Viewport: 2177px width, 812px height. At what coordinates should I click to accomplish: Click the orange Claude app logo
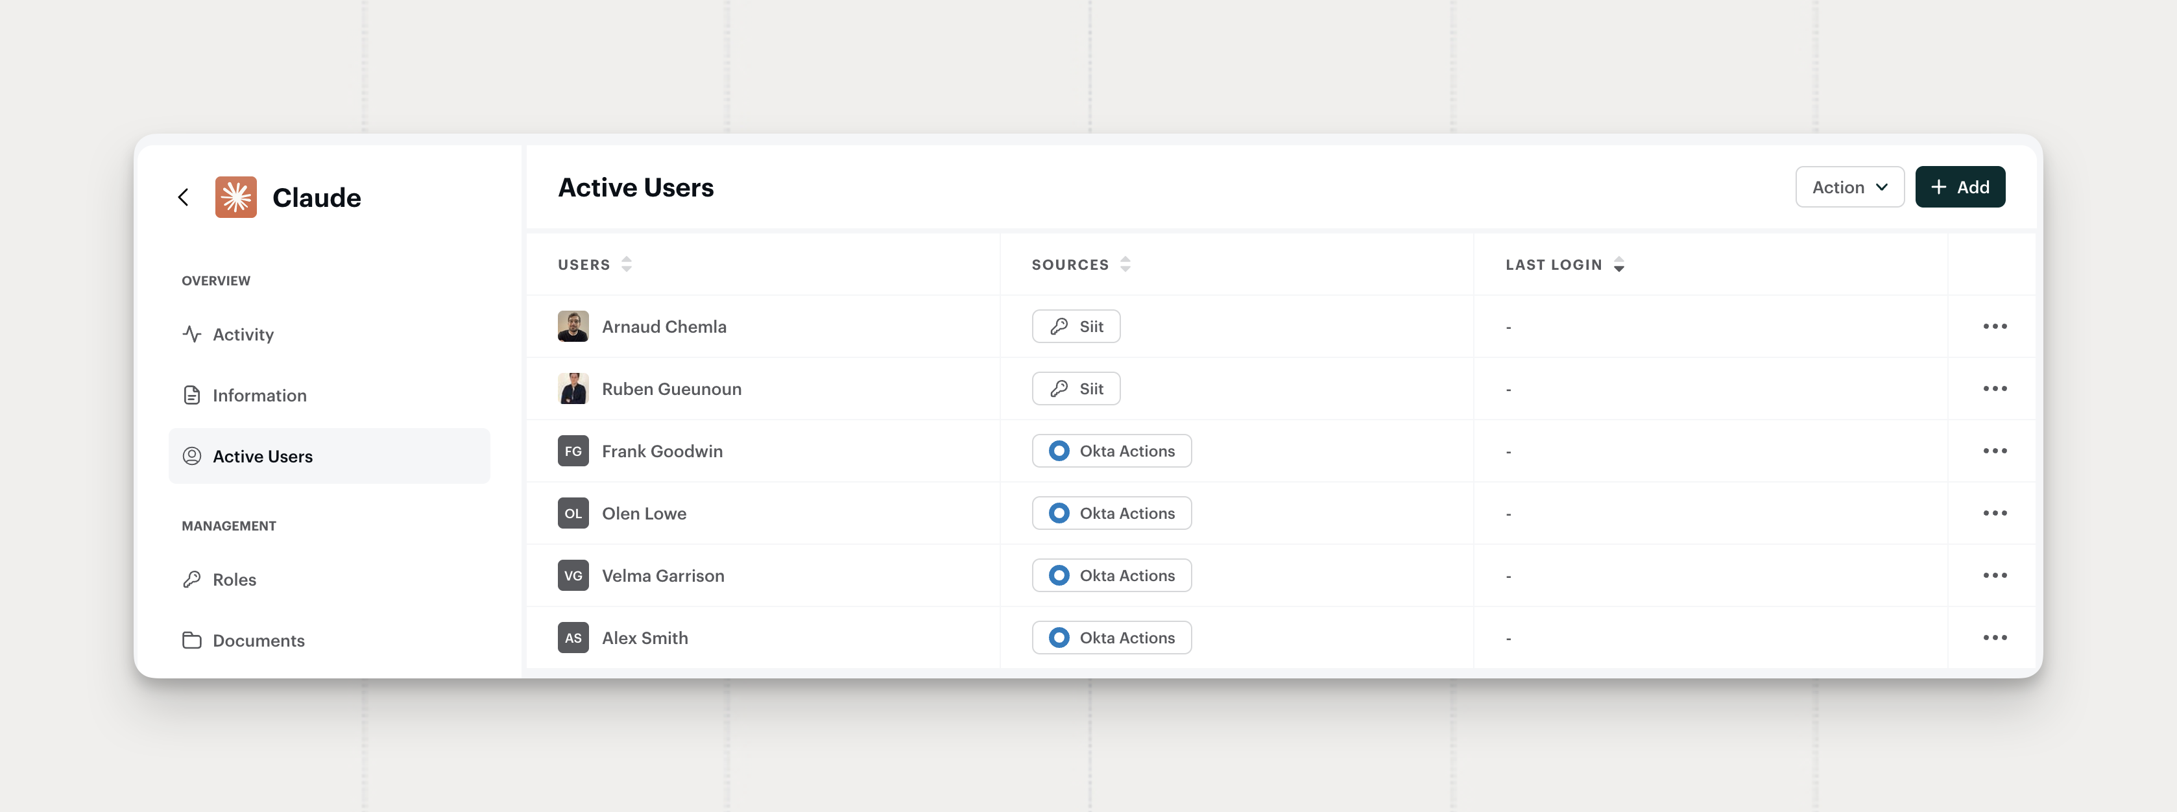click(235, 197)
